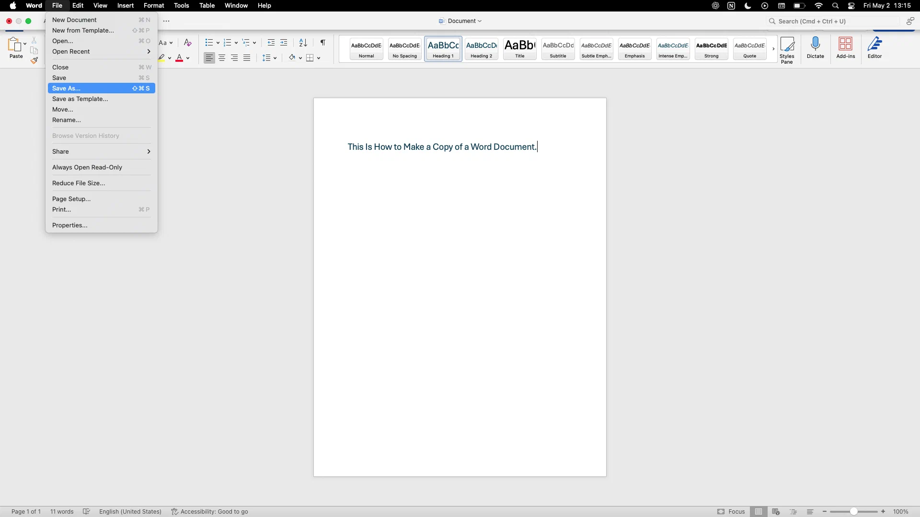The image size is (920, 517).
Task: Expand the styles gallery more arrow
Action: 773,49
